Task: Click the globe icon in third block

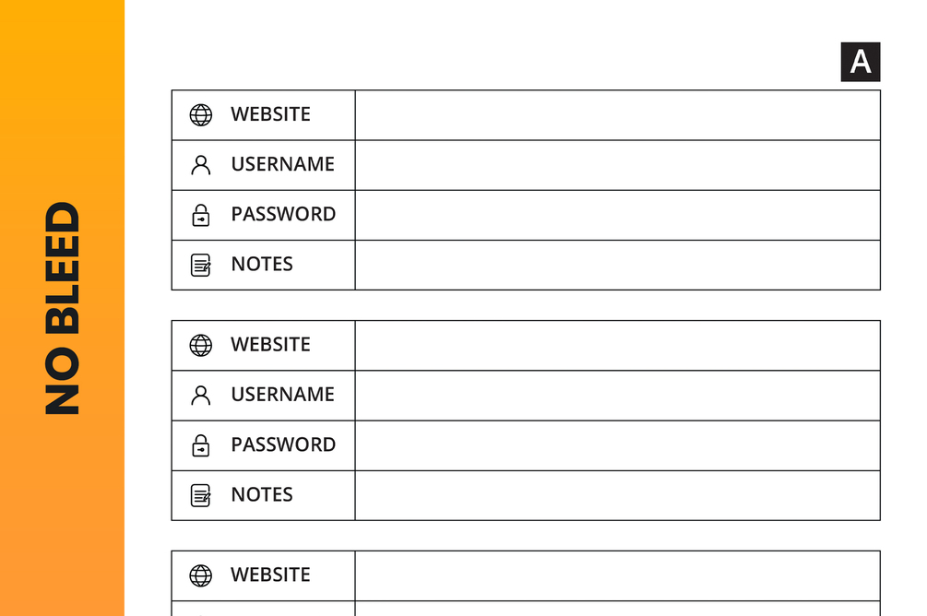Action: 200,575
